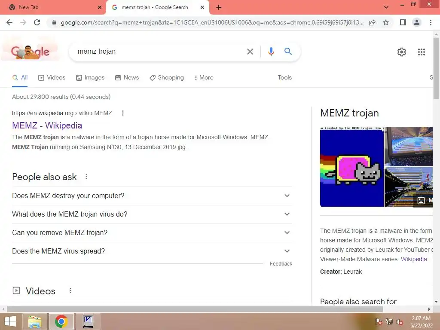Submit search with the magnifier icon
Viewport: 440px width, 330px height.
pos(288,52)
